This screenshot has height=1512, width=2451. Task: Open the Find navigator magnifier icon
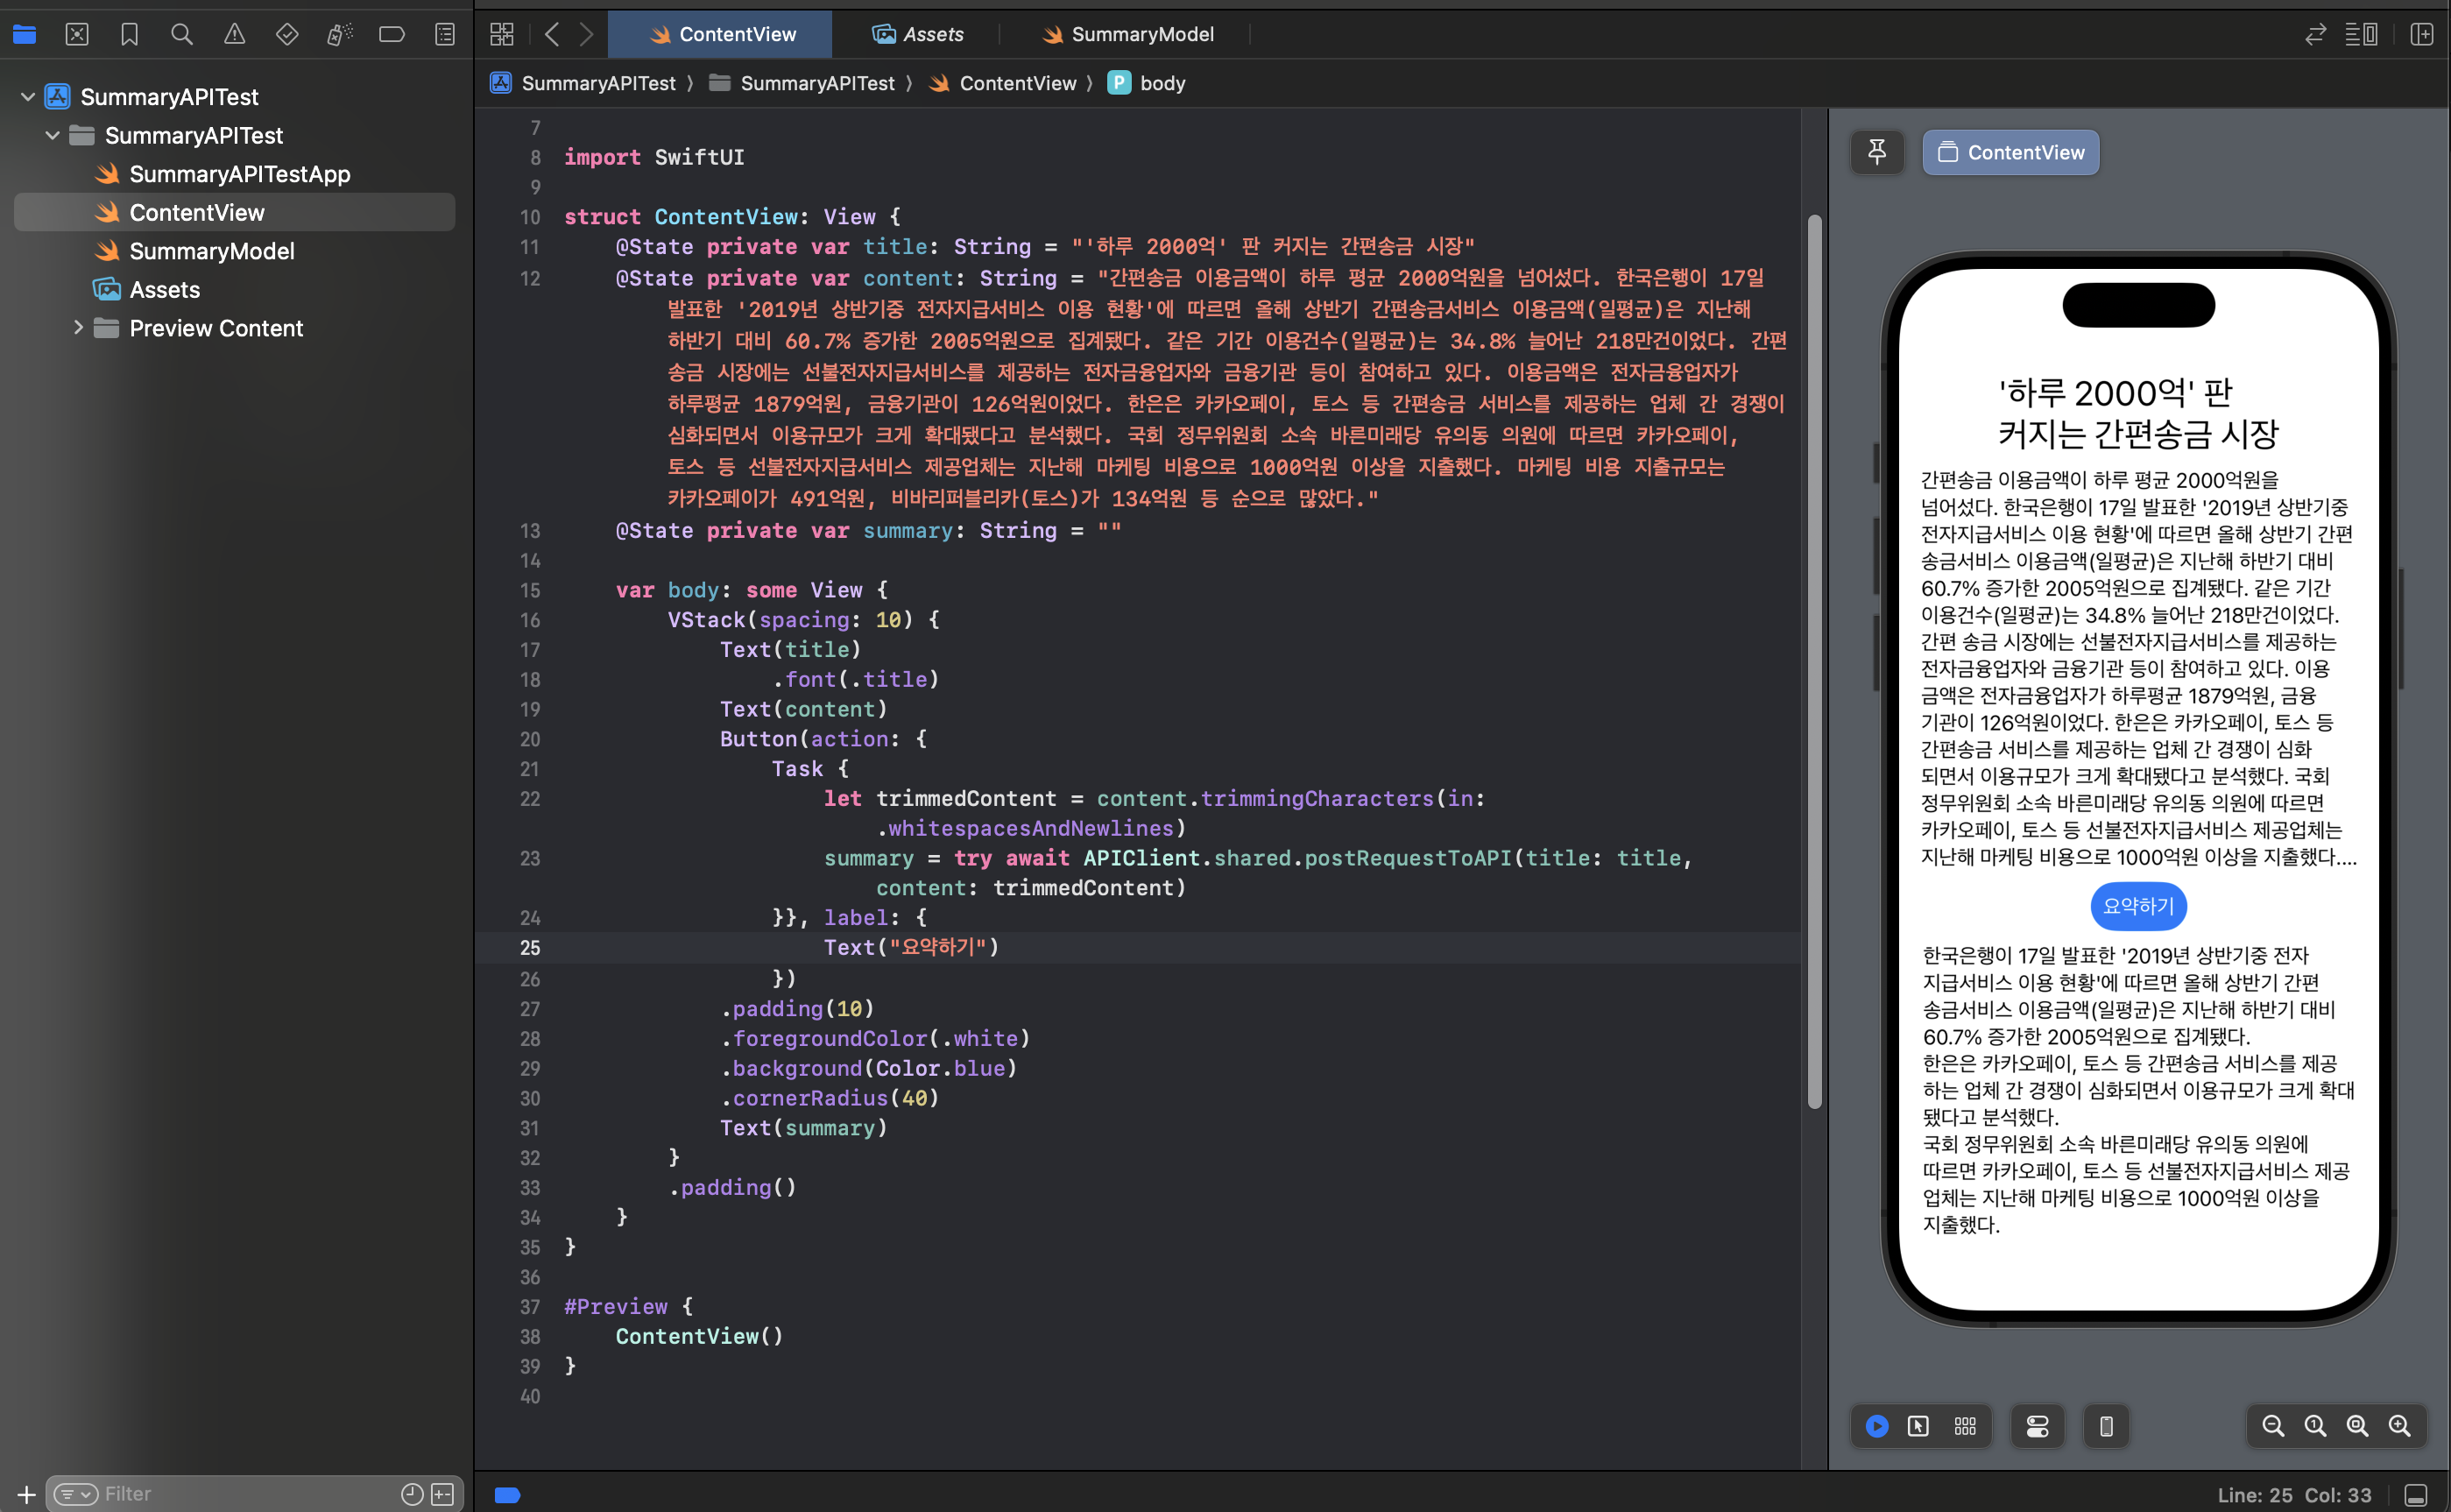[x=181, y=34]
